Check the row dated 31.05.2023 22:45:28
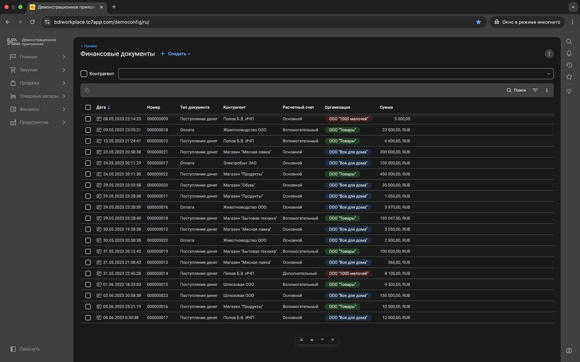The height and width of the screenshot is (362, 580). pos(88,273)
